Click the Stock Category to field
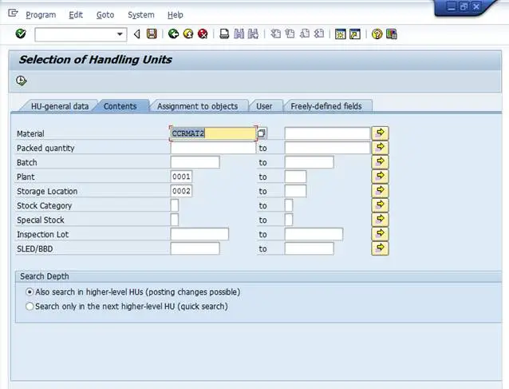The image size is (509, 389). coord(289,205)
